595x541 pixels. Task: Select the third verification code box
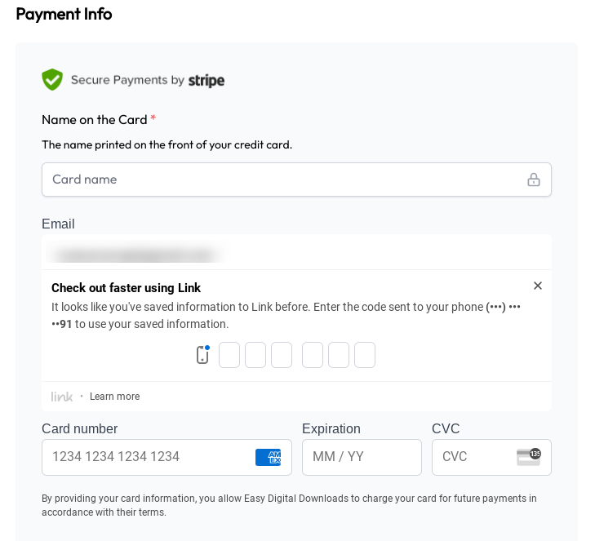coord(282,355)
